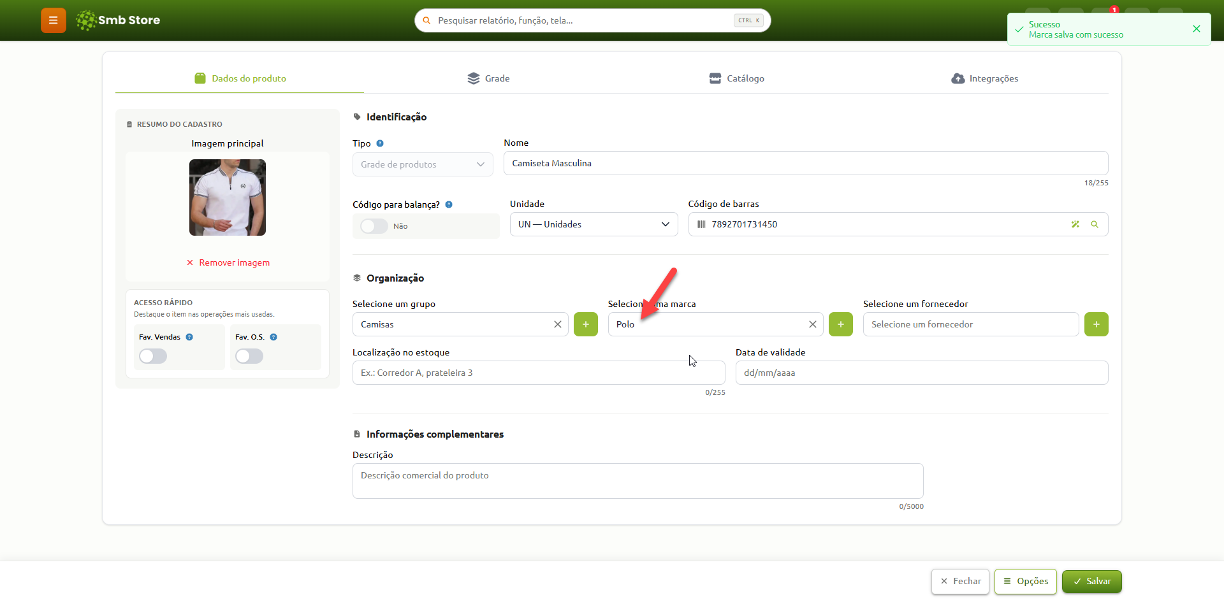The width and height of the screenshot is (1224, 602).
Task: Switch to the Catálogo tab
Action: point(736,78)
